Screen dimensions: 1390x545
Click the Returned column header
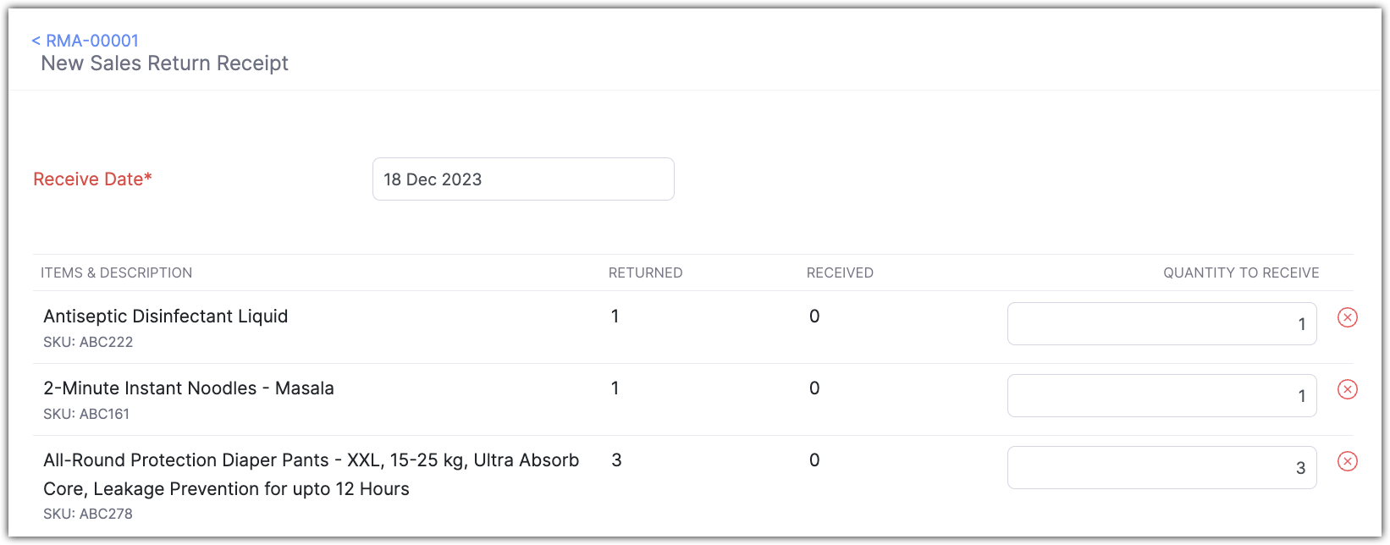click(645, 272)
